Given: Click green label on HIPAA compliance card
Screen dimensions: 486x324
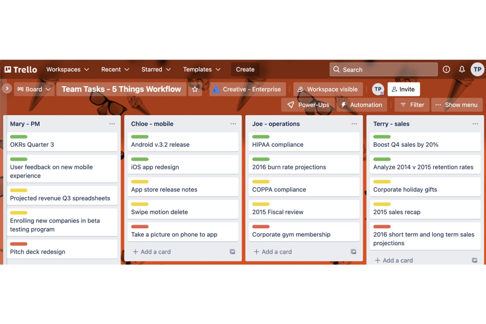Looking at the screenshot, I should [261, 137].
